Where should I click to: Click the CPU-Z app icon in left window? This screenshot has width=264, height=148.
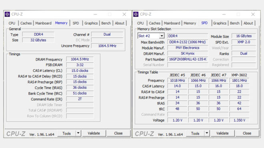click(x=7, y=14)
